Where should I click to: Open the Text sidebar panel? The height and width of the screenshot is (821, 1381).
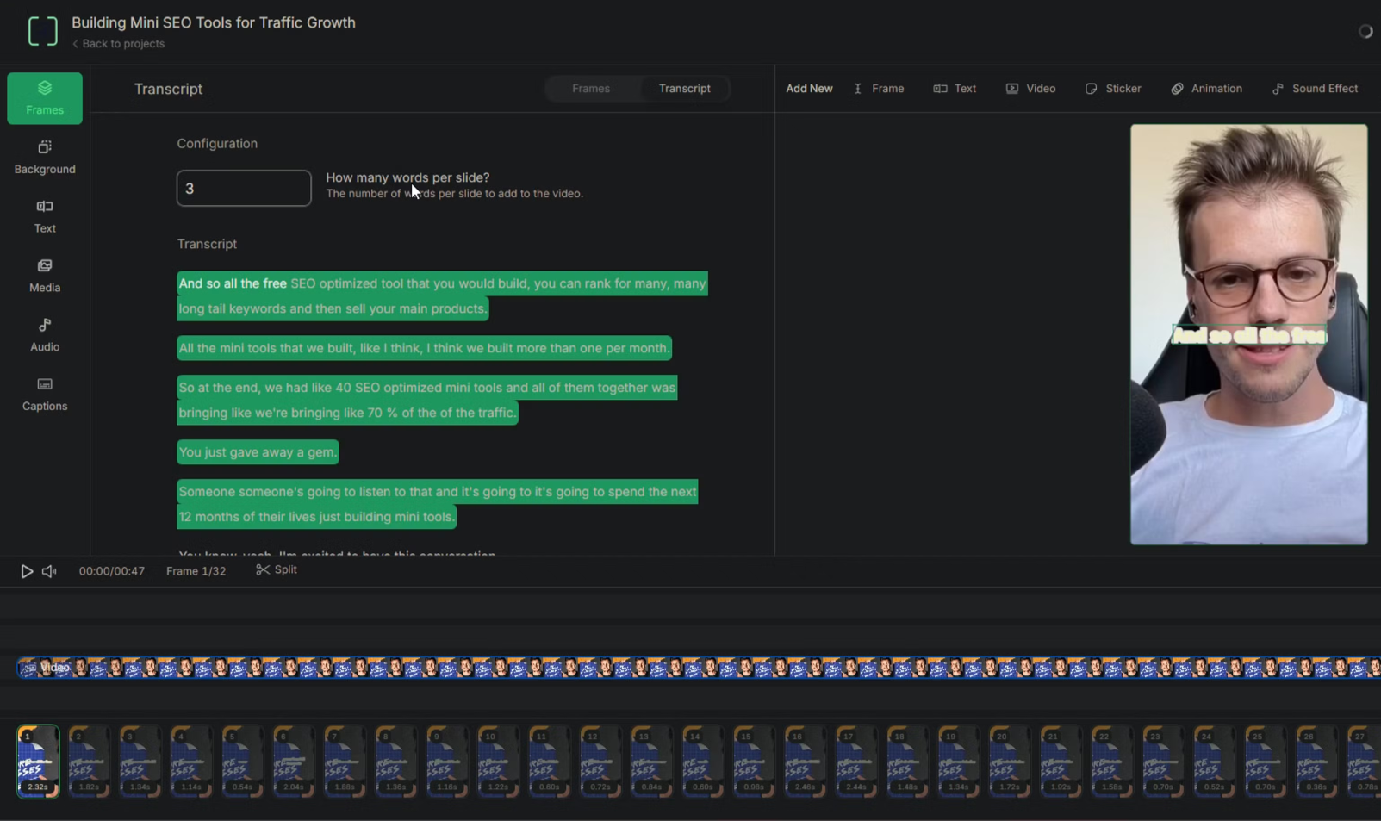[45, 217]
